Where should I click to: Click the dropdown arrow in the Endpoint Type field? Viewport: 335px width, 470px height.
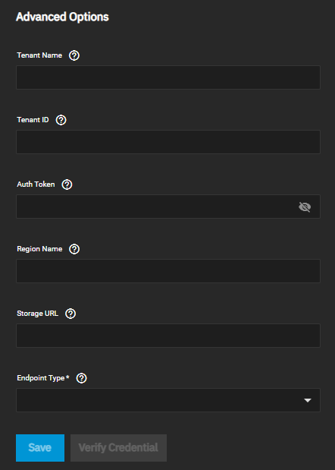[x=308, y=400]
